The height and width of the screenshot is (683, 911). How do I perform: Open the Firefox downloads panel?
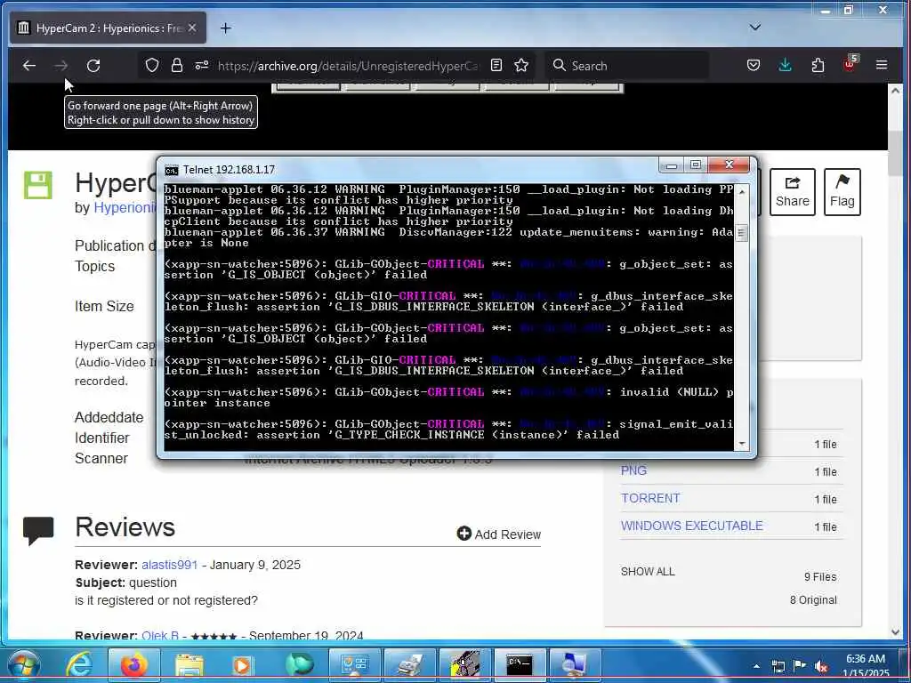785,65
